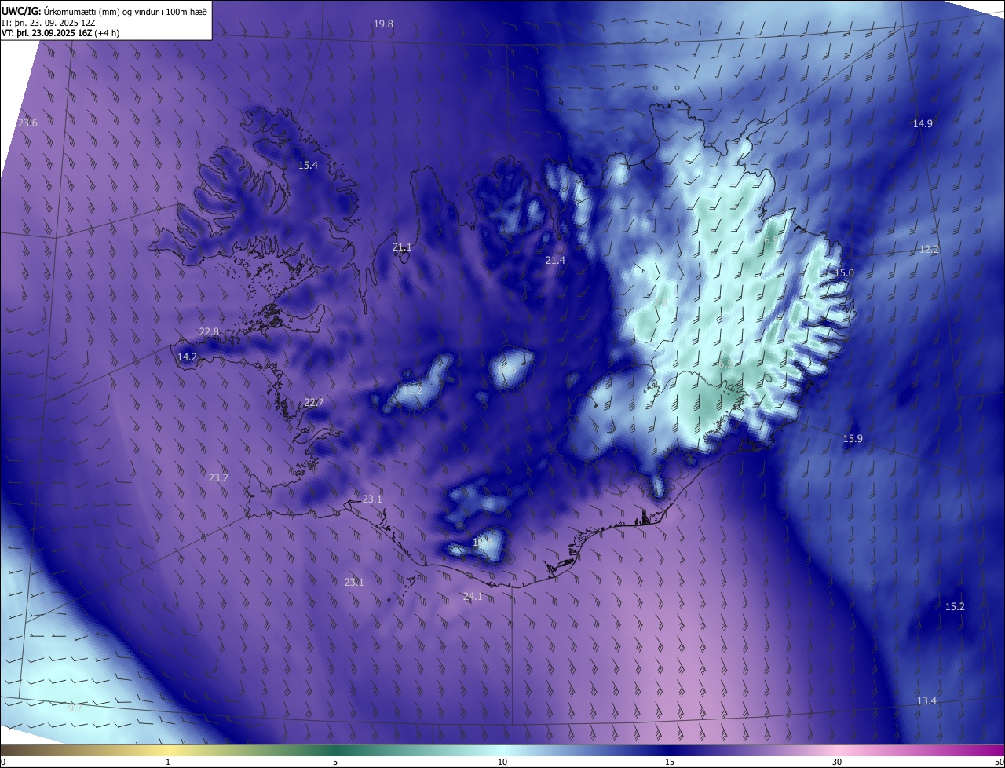1005x768 pixels.
Task: Click the 0 tick on the color scale
Action: coord(3,762)
